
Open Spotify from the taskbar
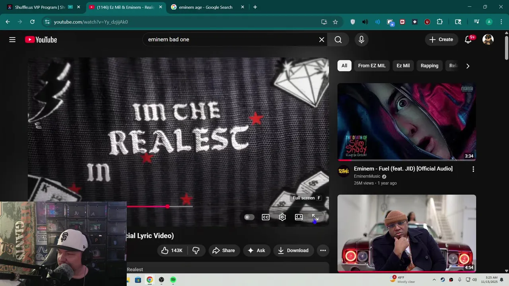173,280
